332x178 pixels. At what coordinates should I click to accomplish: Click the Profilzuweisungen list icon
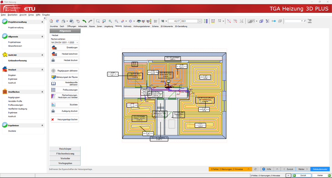coord(53,90)
